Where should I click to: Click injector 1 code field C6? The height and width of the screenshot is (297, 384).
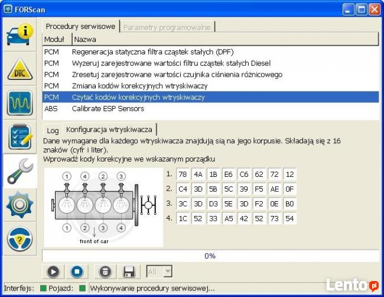pyautogui.click(x=244, y=175)
